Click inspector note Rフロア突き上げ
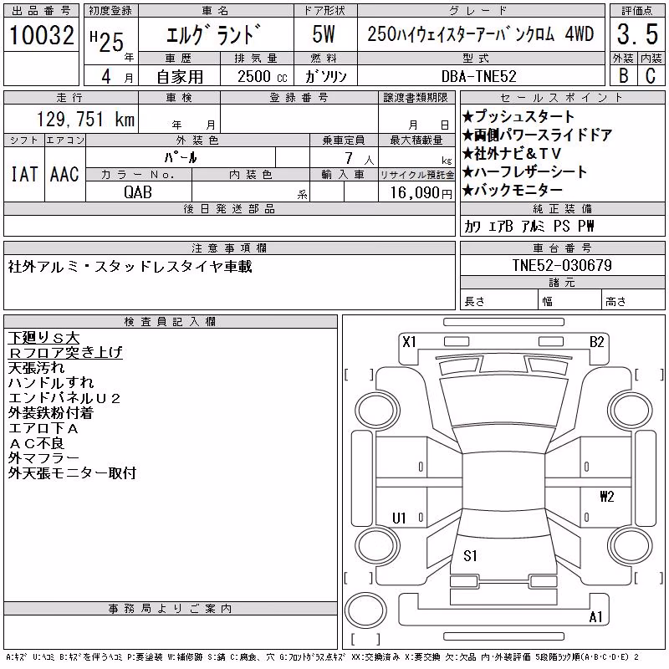Image resolution: width=669 pixels, height=669 pixels. 65,352
